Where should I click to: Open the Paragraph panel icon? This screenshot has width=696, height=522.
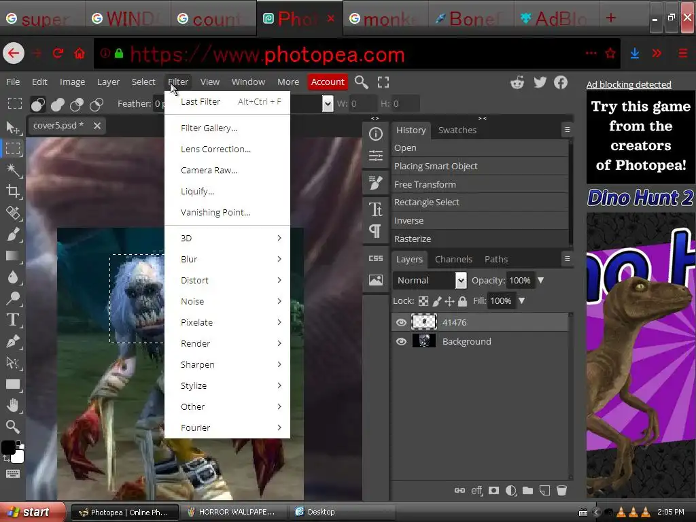[x=375, y=231]
